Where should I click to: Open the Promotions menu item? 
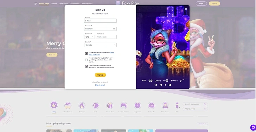point(75,4)
